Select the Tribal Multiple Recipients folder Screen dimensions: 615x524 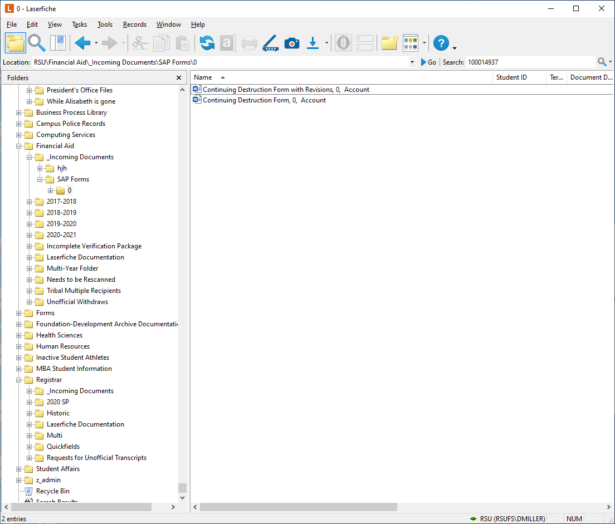(84, 291)
